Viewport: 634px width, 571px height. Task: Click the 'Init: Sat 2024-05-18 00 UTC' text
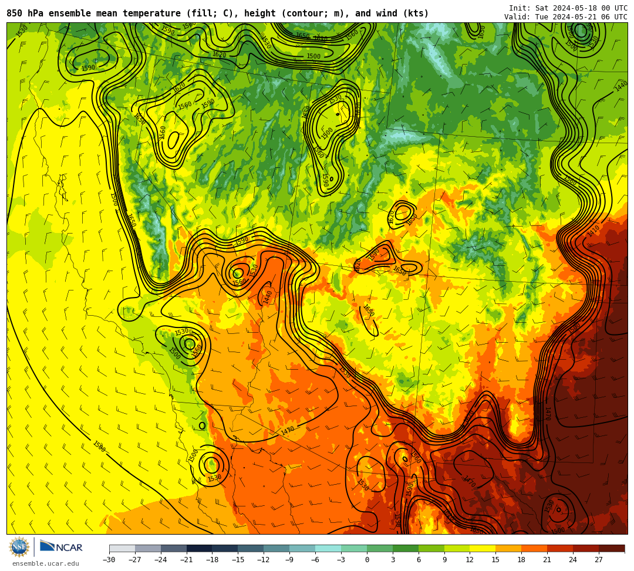[x=568, y=8]
